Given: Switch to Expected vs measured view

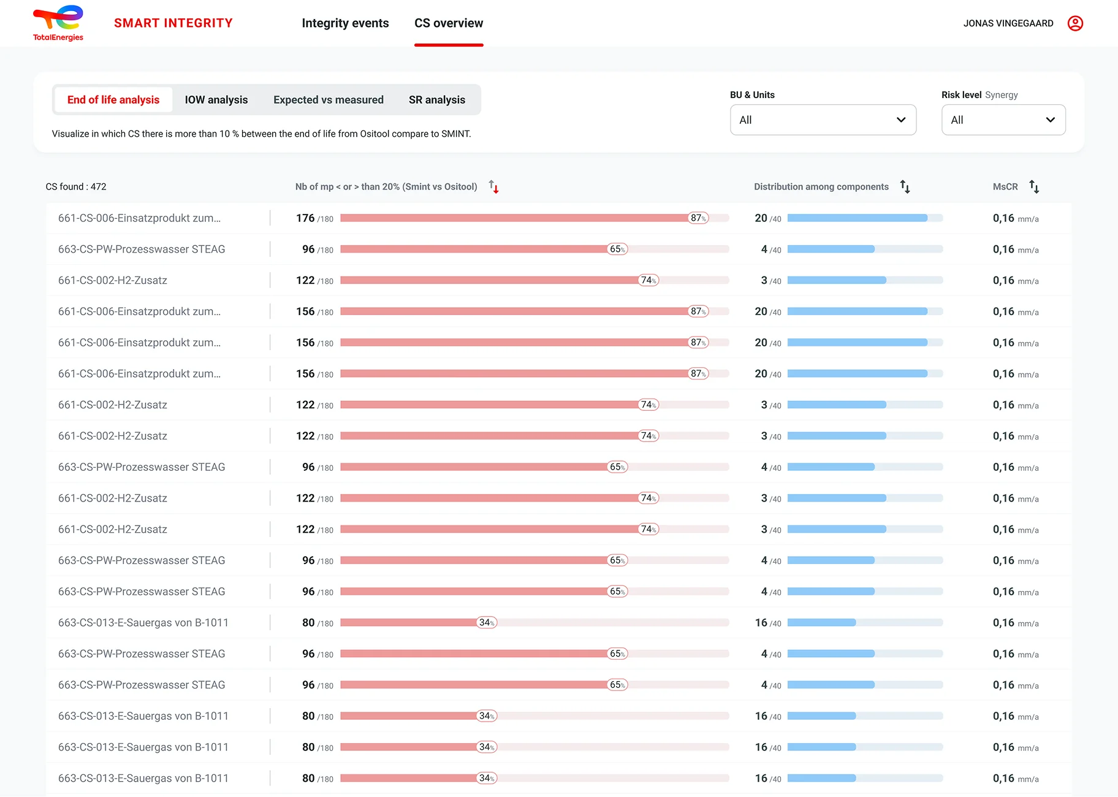Looking at the screenshot, I should click(x=329, y=100).
